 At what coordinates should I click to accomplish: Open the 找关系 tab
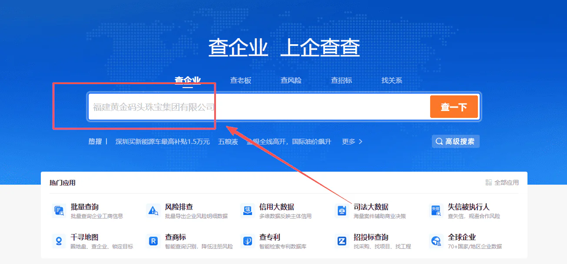392,81
